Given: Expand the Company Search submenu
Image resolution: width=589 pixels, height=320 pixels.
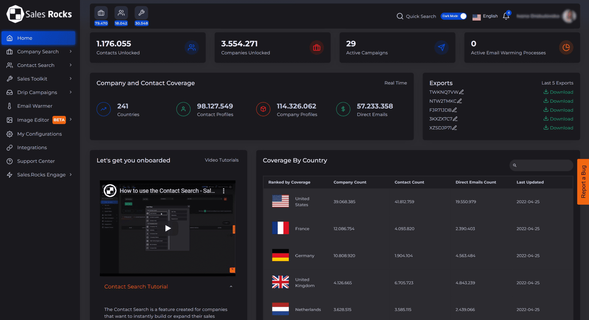Looking at the screenshot, I should point(70,52).
